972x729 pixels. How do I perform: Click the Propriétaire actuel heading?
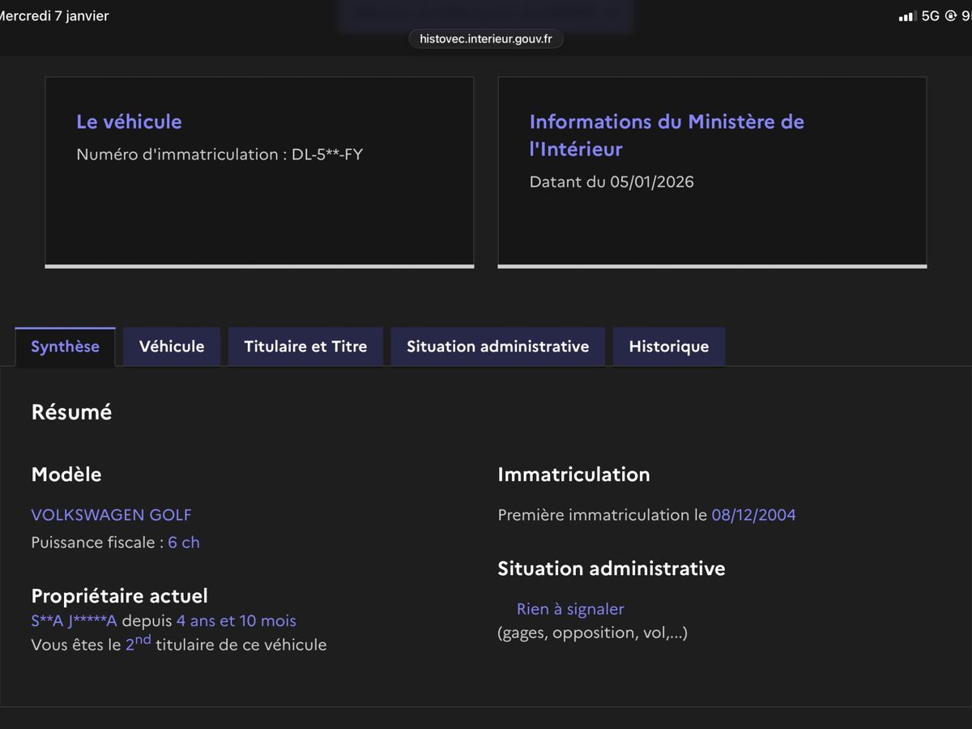point(119,596)
